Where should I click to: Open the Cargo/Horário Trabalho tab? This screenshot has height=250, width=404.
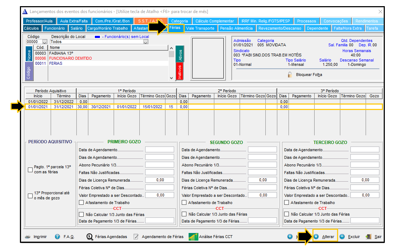click(x=108, y=28)
